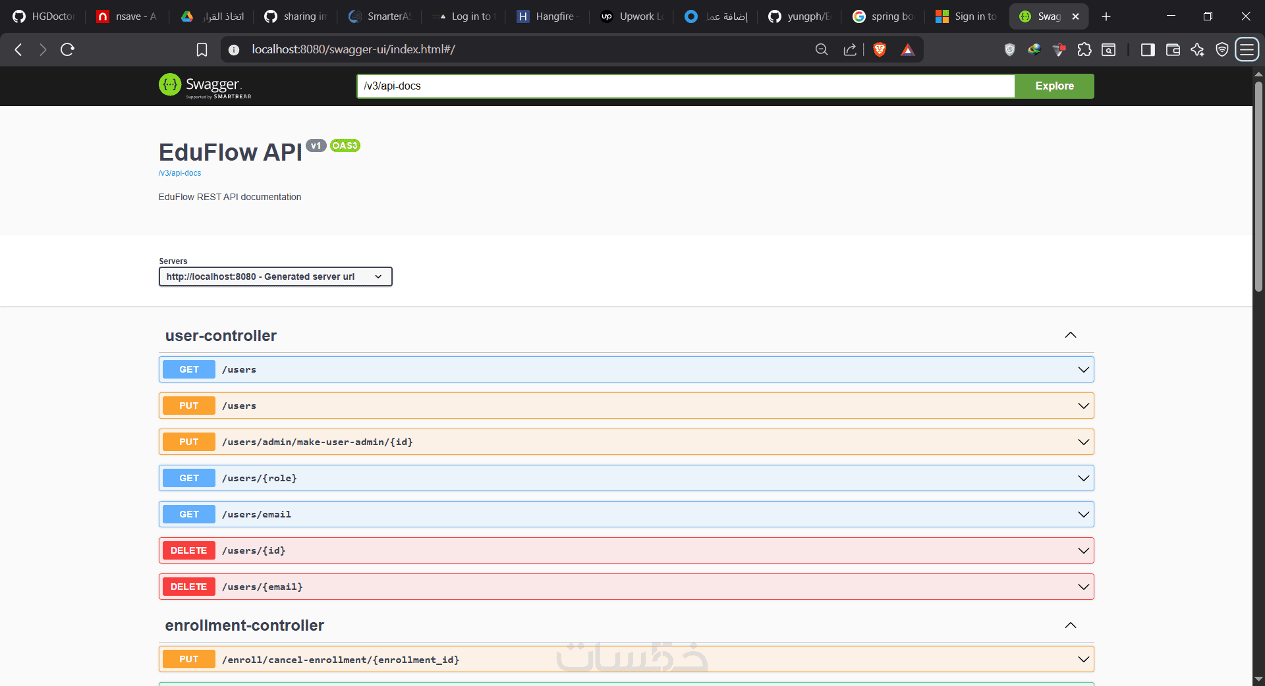Click the Explore button
Viewport: 1265px width, 686px height.
click(x=1054, y=86)
